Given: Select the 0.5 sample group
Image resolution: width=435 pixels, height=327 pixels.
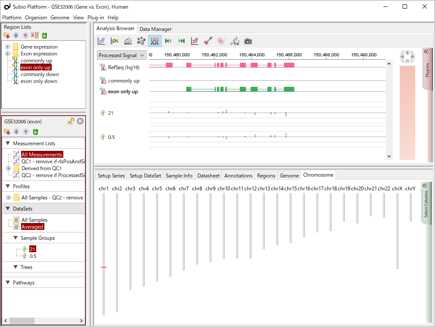Looking at the screenshot, I should pyautogui.click(x=33, y=256).
